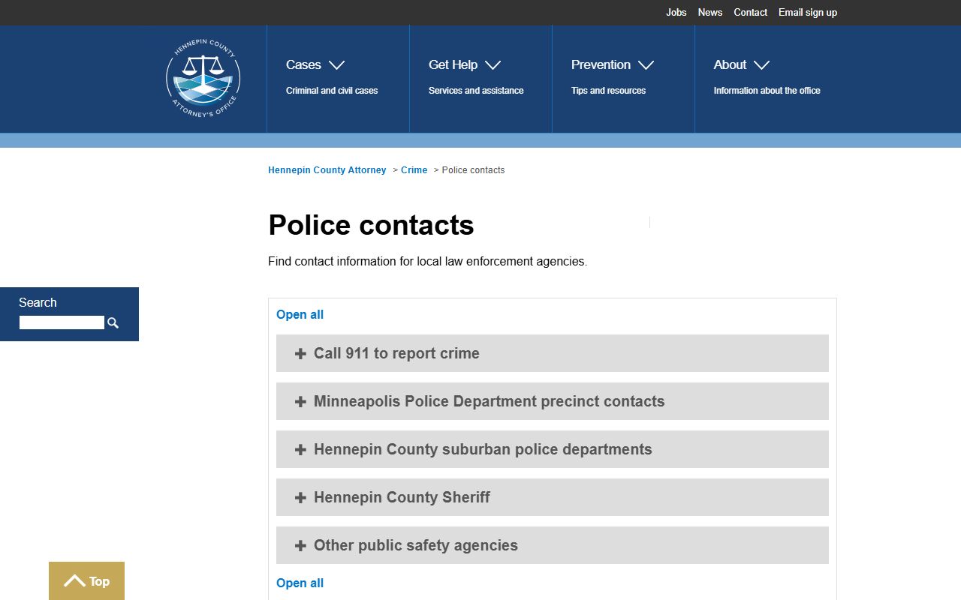The width and height of the screenshot is (961, 600).
Task: Click the plus icon beside Call 911 to report crime
Action: point(300,353)
